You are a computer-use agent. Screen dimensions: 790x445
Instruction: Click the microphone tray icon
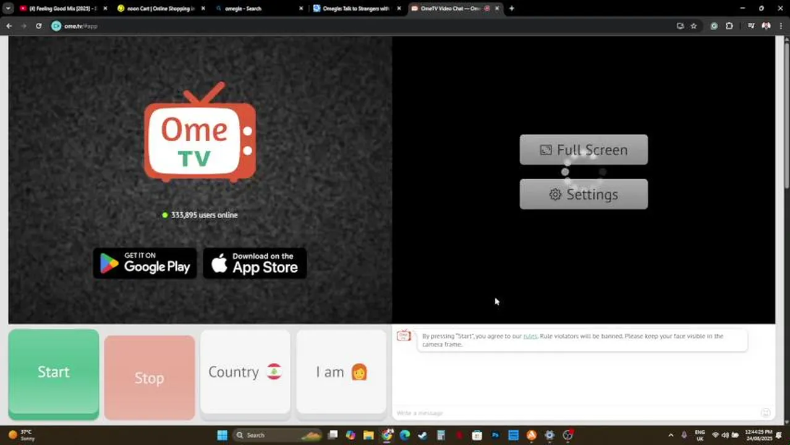pyautogui.click(x=684, y=435)
